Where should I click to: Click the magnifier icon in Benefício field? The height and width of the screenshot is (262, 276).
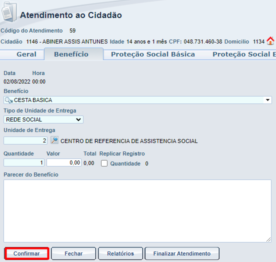[x=8, y=100]
